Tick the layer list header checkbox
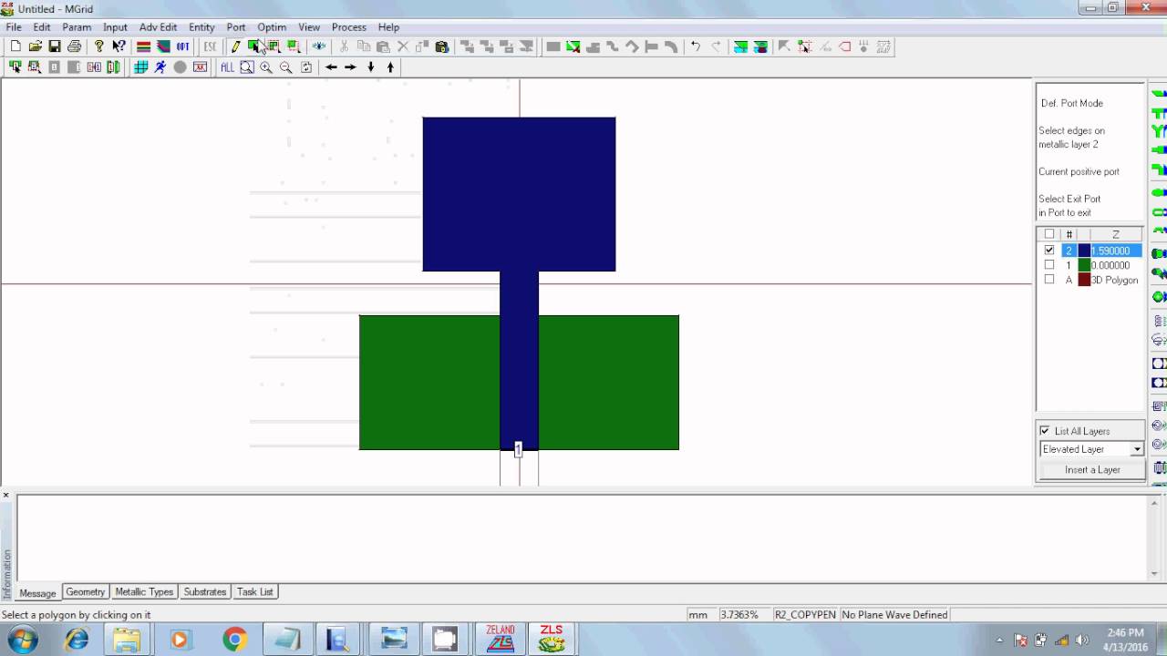1167x656 pixels. [1049, 234]
